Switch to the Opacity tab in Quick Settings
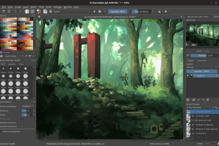Viewport: 219px width, 146px height. (x=12, y=64)
